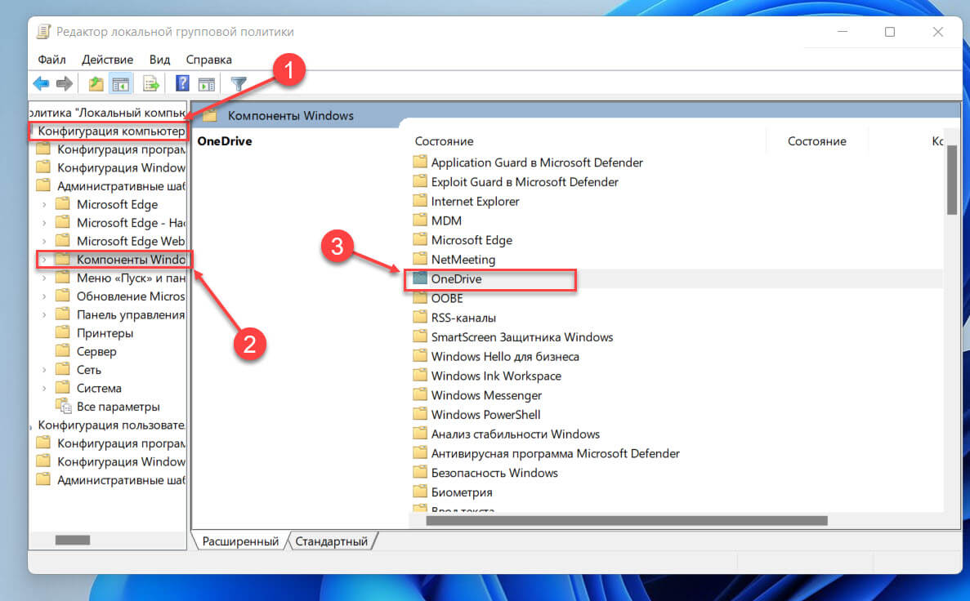Select the first Административные шаблоны tree item
The image size is (970, 601).
121,186
